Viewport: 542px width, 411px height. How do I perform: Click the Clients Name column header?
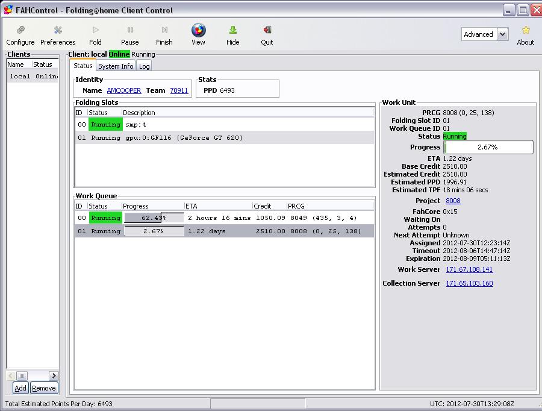click(19, 64)
